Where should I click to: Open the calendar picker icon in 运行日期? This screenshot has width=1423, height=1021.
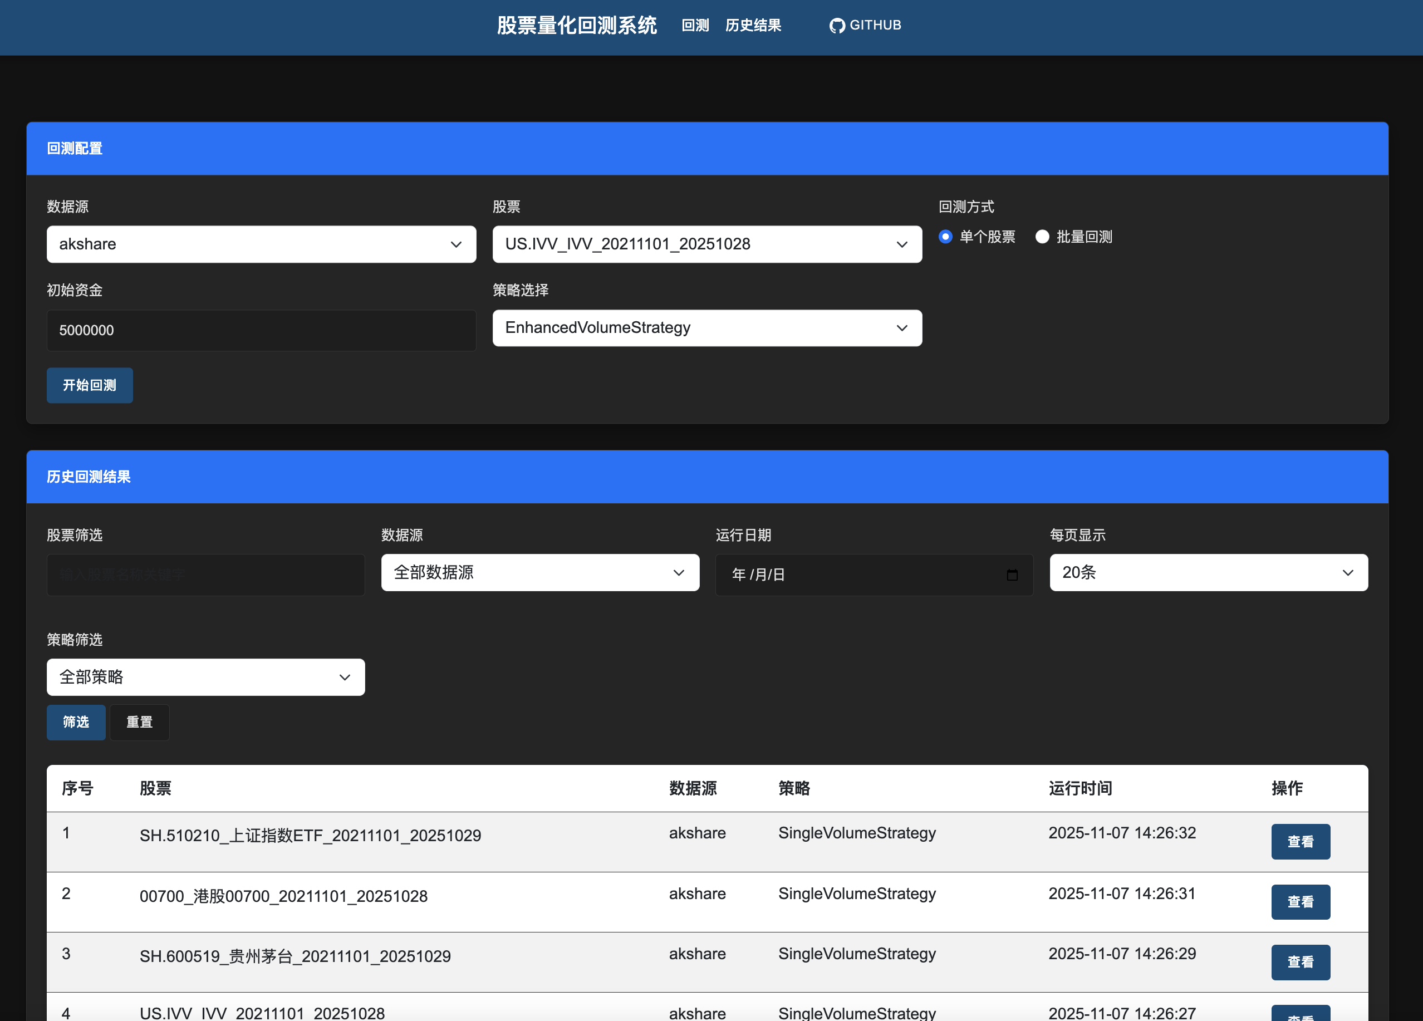1012,575
